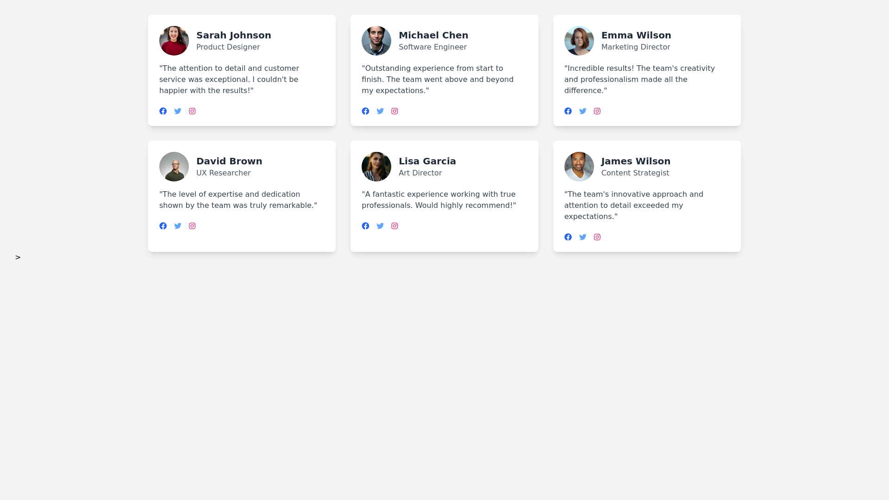This screenshot has height=500, width=889.
Task: Open Sarah Johnson's Facebook icon
Action: [x=163, y=111]
